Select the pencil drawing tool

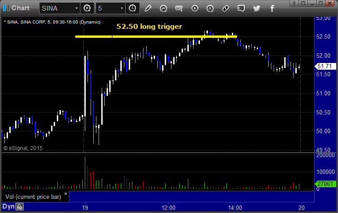tap(148, 8)
